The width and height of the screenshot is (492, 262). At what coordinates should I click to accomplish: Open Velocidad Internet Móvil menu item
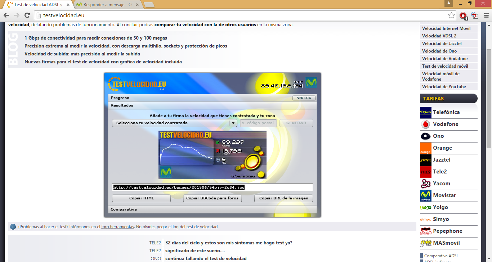[449, 28]
